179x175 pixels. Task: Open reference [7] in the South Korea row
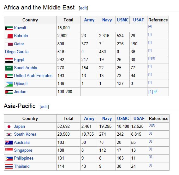pyautogui.click(x=150, y=133)
